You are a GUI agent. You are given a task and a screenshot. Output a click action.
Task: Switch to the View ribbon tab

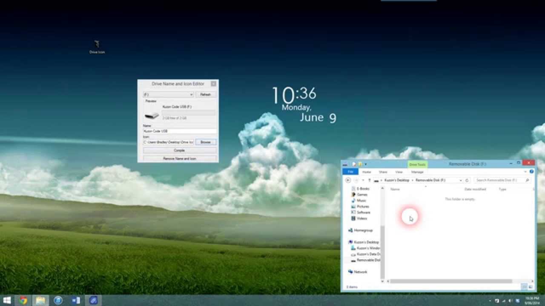(x=399, y=172)
